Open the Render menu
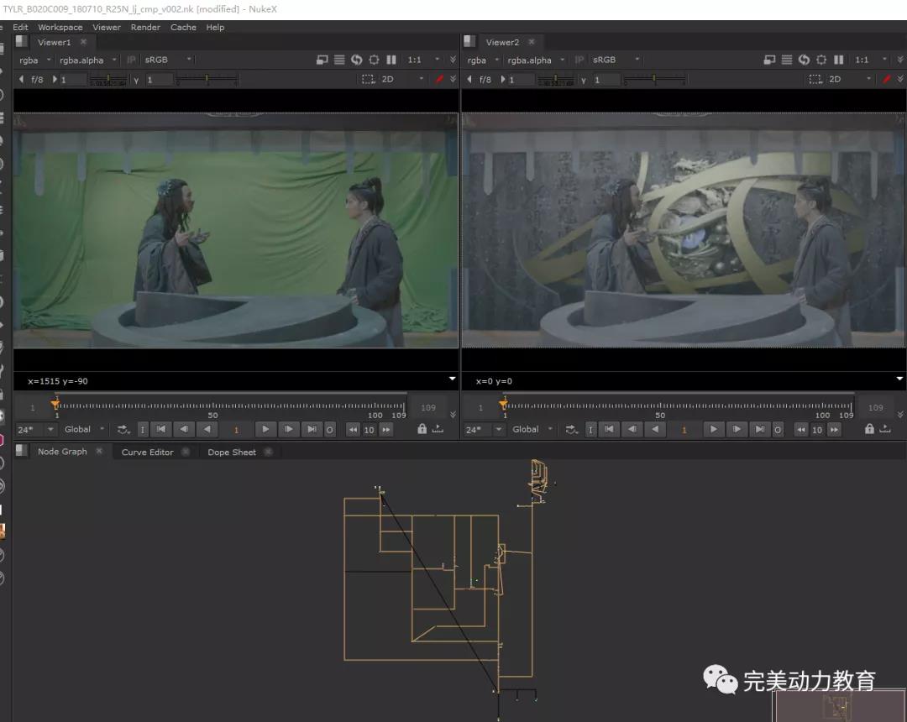 (145, 27)
